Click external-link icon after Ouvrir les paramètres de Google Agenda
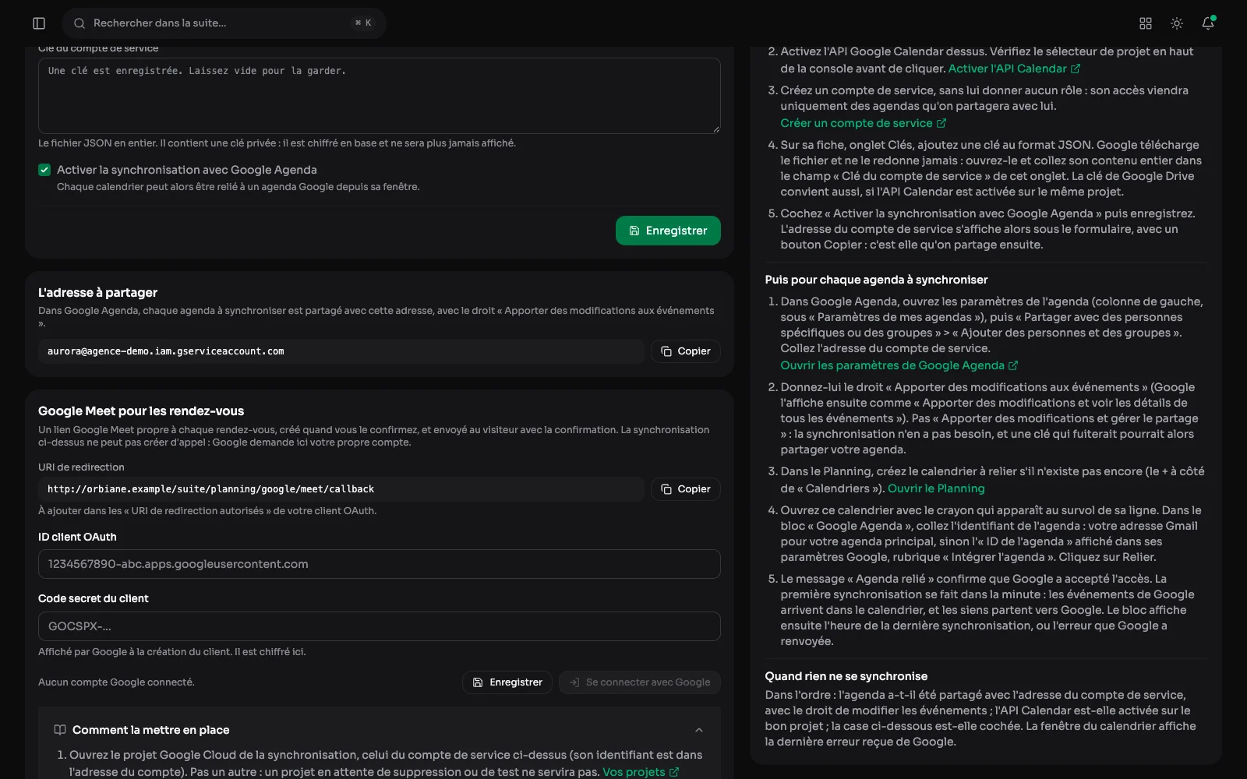The height and width of the screenshot is (779, 1247). click(x=1013, y=365)
